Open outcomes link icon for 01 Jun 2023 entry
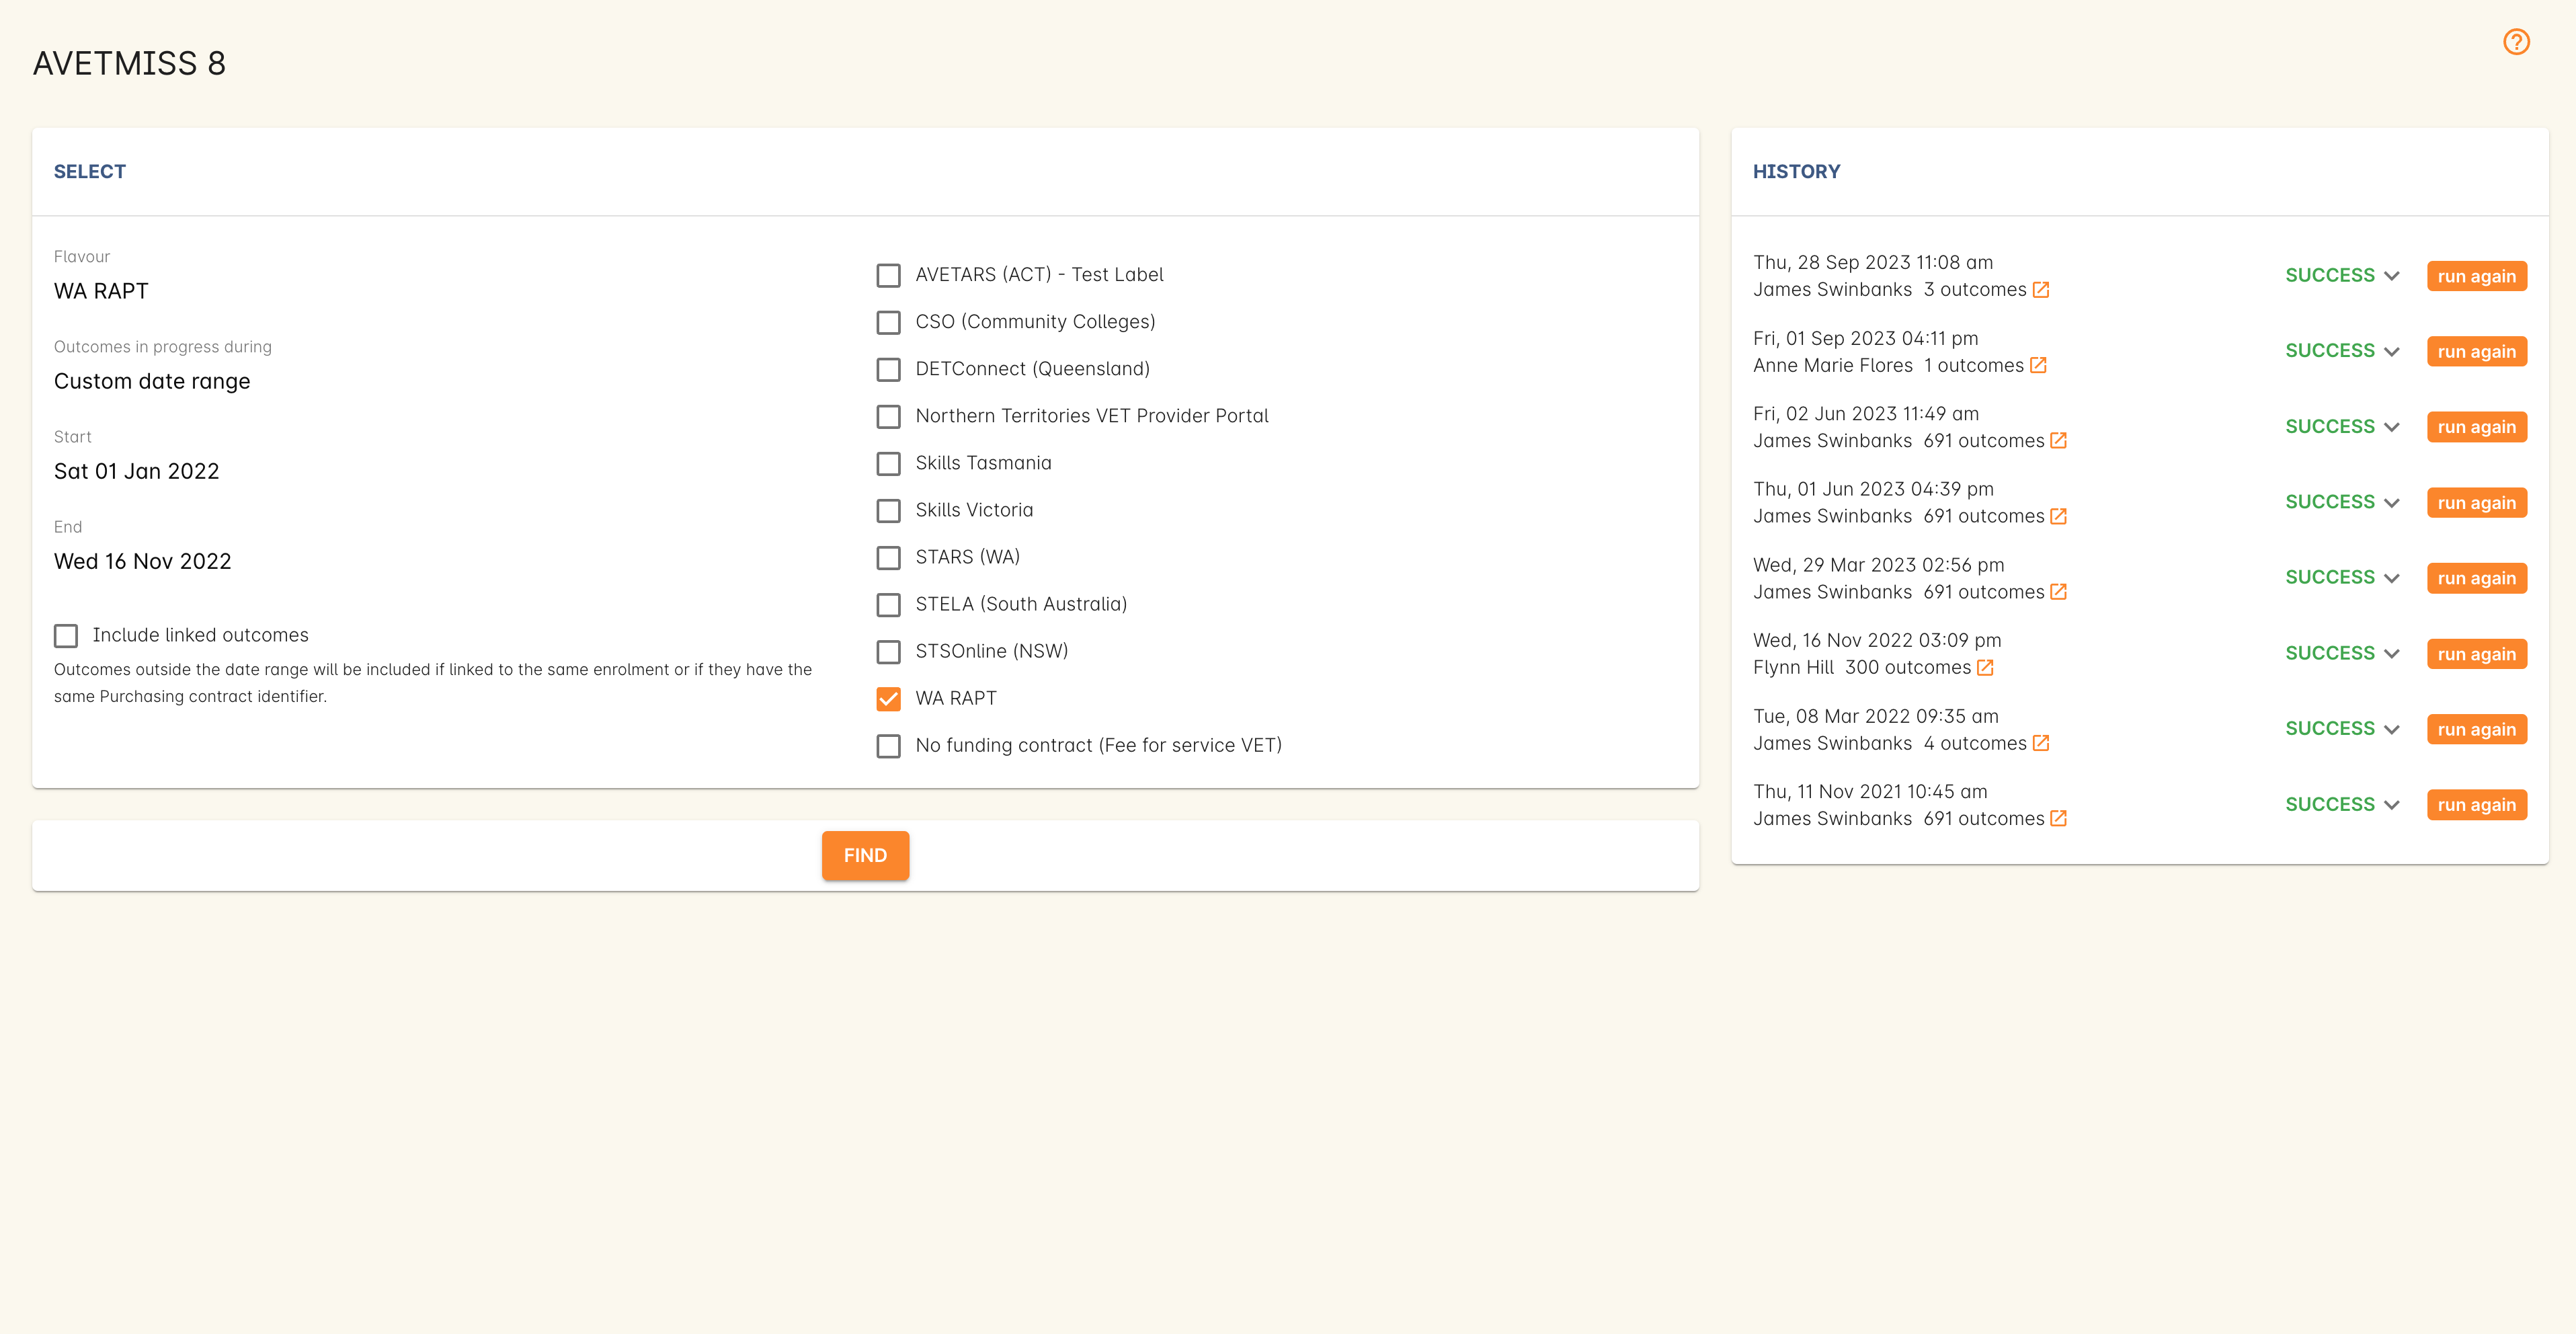This screenshot has width=2576, height=1334. (2058, 517)
